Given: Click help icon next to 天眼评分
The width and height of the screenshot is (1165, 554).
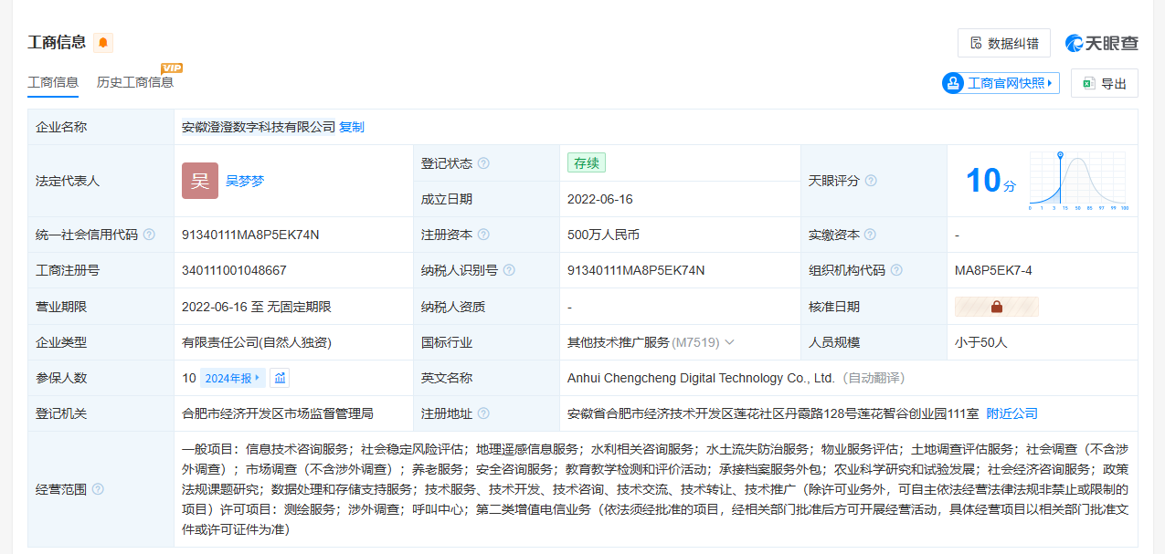Looking at the screenshot, I should tap(871, 181).
